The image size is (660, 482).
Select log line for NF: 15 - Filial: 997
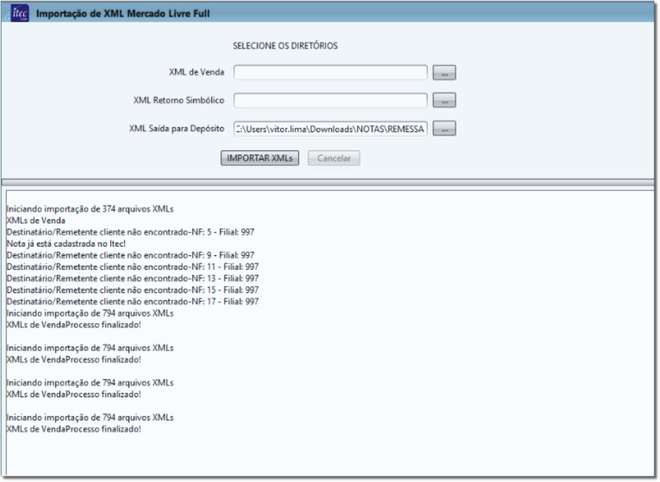pyautogui.click(x=132, y=290)
